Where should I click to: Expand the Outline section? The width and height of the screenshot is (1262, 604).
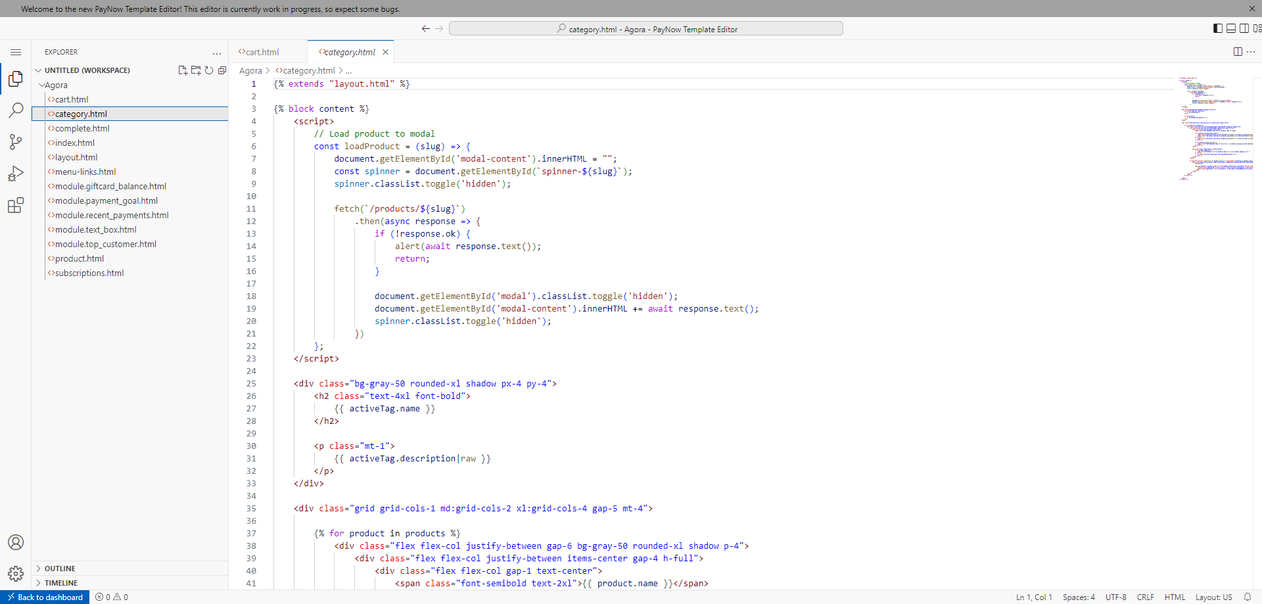(x=60, y=569)
